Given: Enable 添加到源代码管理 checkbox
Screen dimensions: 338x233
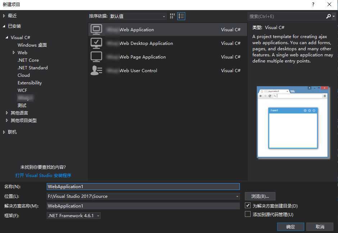Looking at the screenshot, I should [x=248, y=214].
